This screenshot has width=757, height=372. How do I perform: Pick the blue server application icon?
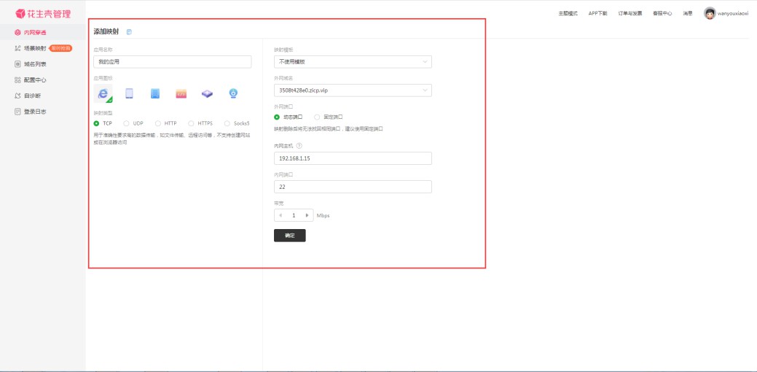pyautogui.click(x=154, y=93)
